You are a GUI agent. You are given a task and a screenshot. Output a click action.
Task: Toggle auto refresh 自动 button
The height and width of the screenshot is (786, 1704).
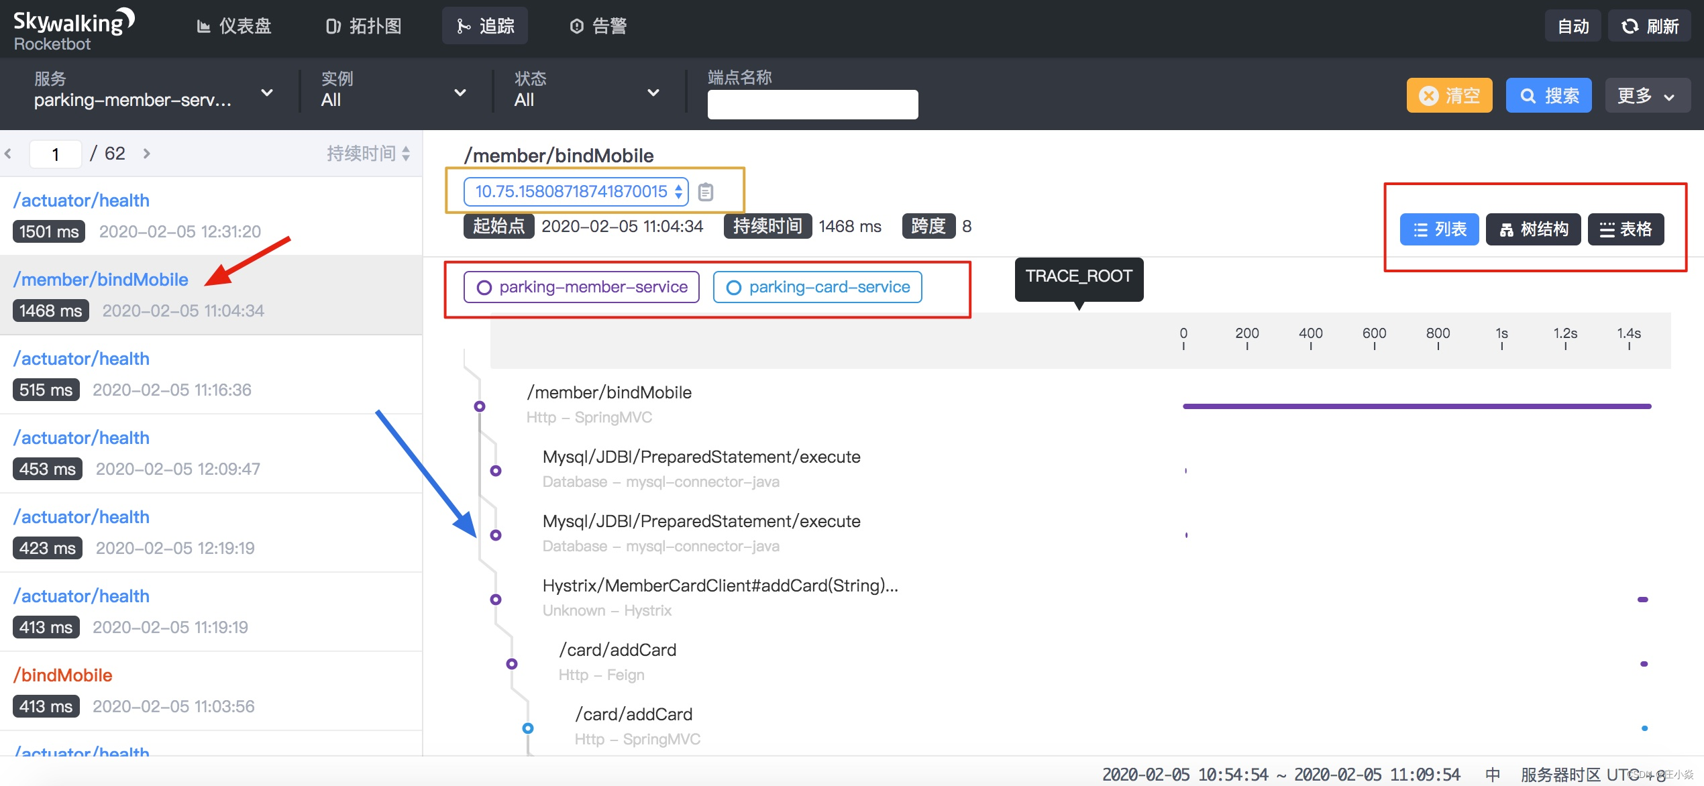pos(1573,26)
